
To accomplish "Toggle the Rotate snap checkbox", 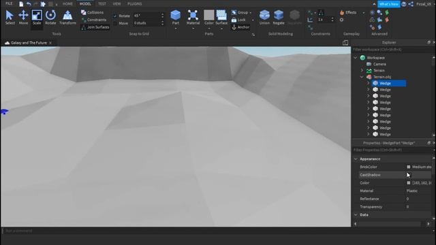I will (x=115, y=16).
